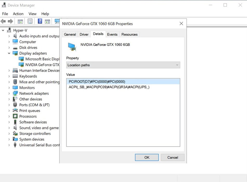Click the show/hide console tree toolbar icon
The width and height of the screenshot is (247, 182).
click(x=20, y=21)
